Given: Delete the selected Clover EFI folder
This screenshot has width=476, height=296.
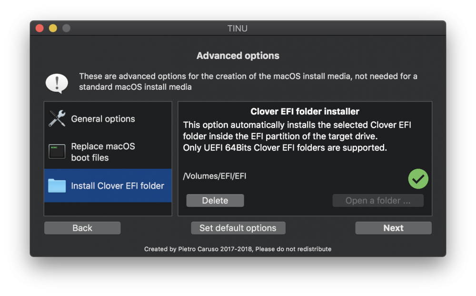Looking at the screenshot, I should pos(215,201).
